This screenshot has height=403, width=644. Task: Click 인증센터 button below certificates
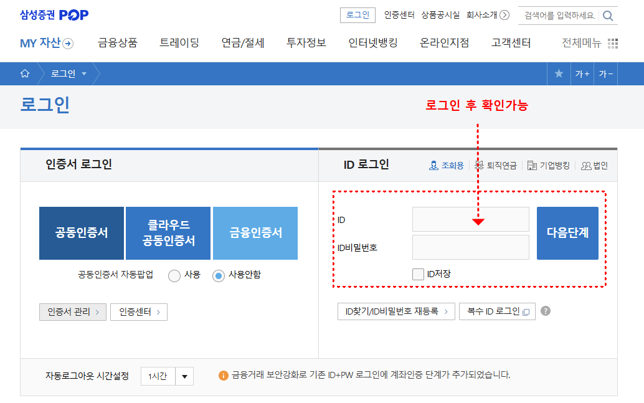139,312
